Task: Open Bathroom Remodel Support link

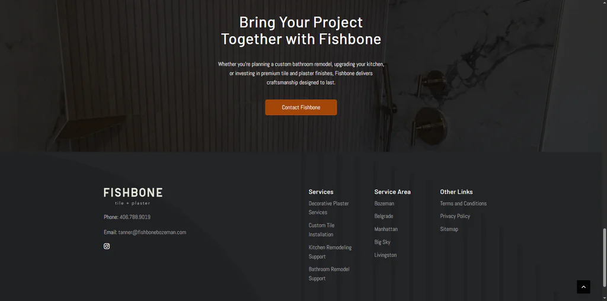Action: pos(328,274)
